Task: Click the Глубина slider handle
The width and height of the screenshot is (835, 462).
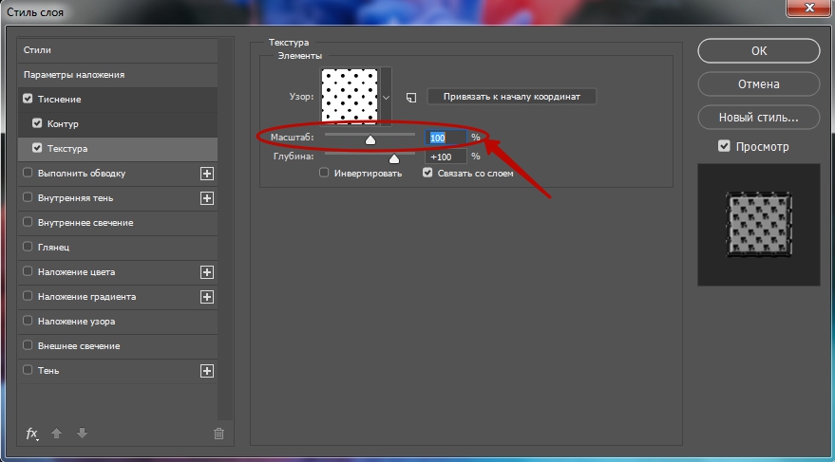Action: pyautogui.click(x=393, y=159)
